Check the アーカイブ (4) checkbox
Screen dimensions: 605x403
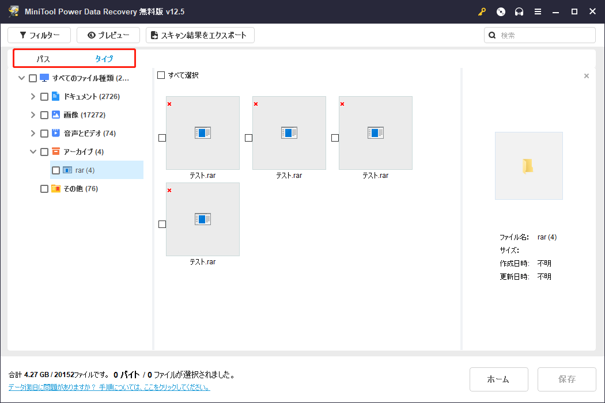pos(44,152)
